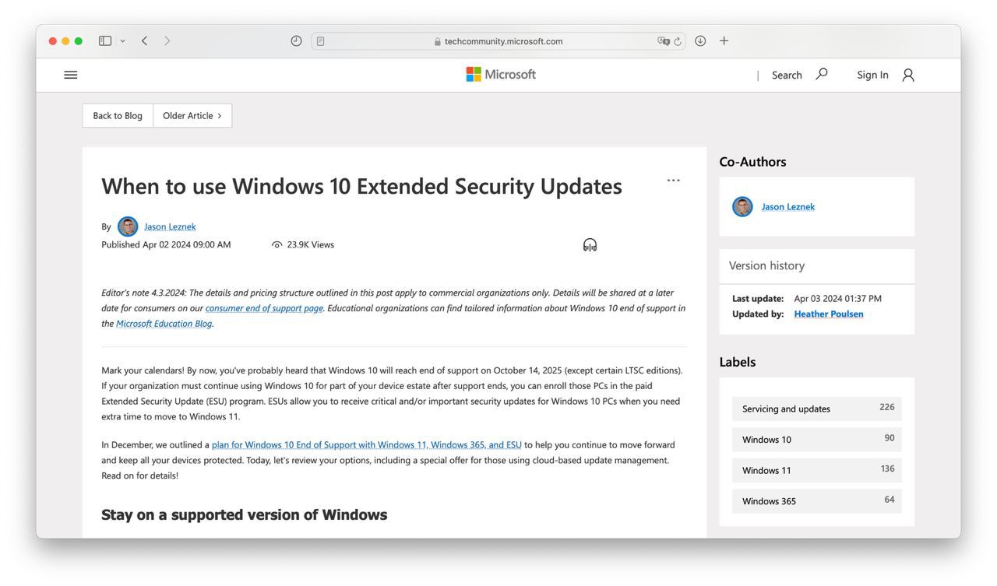This screenshot has height=586, width=997.
Task: Click the Back to Blog button
Action: point(118,116)
